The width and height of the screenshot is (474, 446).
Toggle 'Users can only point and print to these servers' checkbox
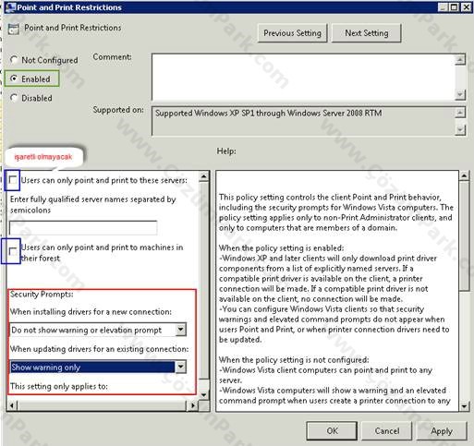13,180
